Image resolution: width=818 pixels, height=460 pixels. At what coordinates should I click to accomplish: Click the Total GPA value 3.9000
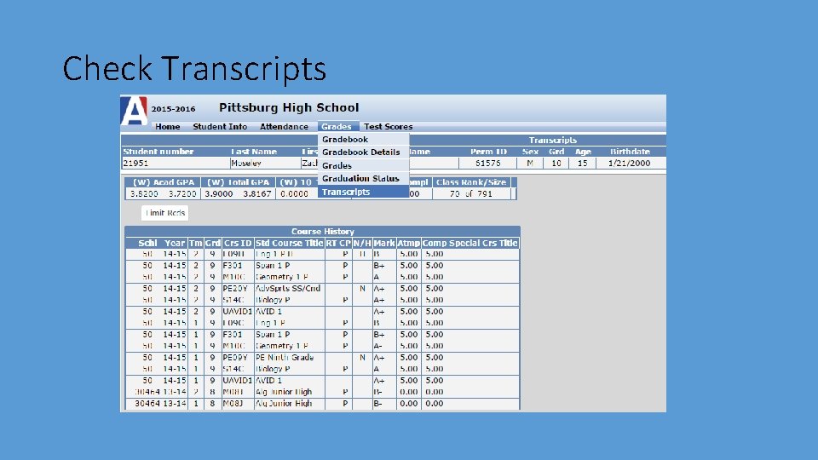[x=218, y=193]
